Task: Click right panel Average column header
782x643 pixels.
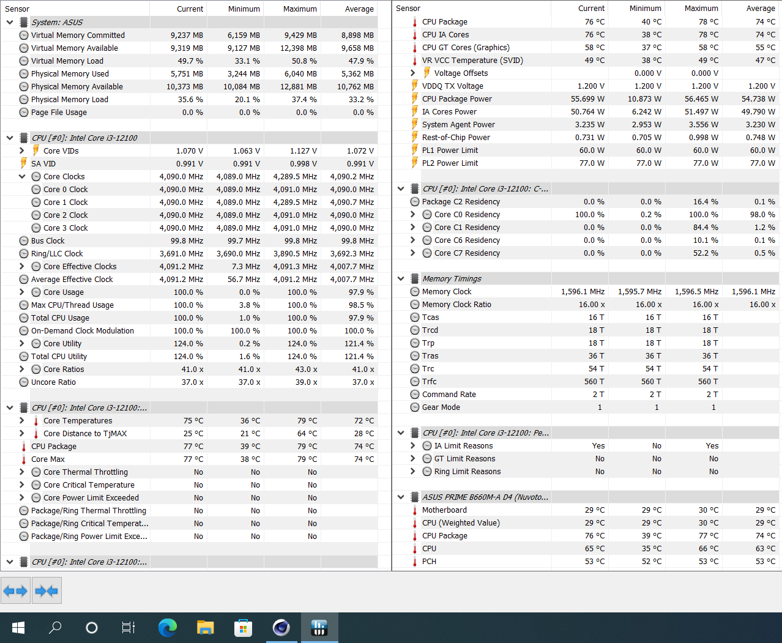Action: tap(750, 9)
